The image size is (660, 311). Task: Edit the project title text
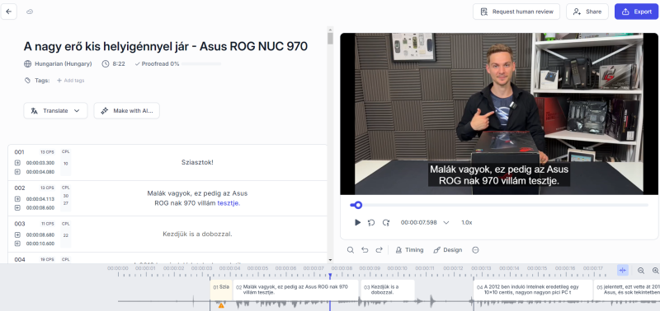coord(166,46)
